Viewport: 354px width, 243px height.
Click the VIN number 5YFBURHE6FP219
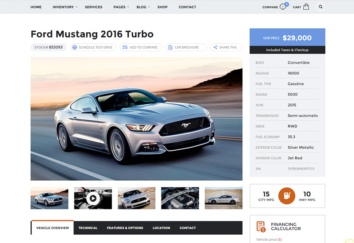pyautogui.click(x=301, y=169)
